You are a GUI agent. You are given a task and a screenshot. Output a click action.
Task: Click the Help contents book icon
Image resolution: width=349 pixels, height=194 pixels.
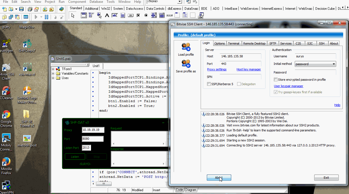point(62,9)
